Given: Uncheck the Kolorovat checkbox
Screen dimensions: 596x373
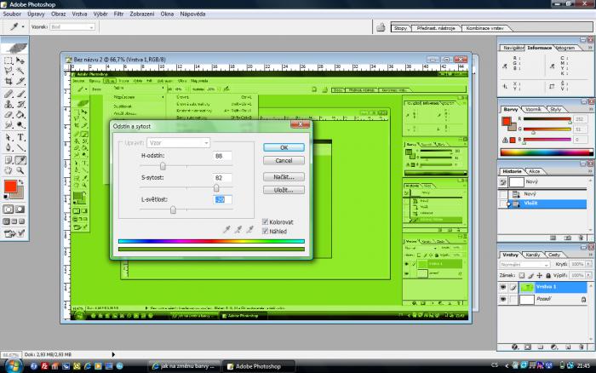Looking at the screenshot, I should [266, 221].
